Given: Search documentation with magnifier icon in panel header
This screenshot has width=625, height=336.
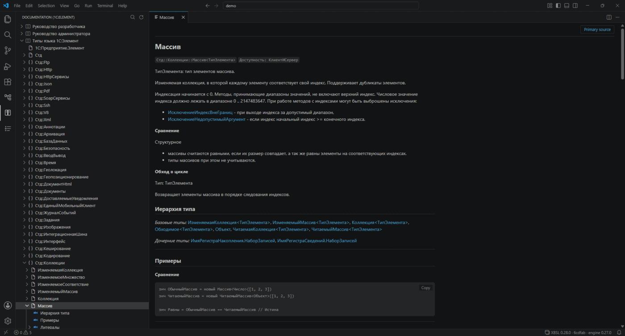Looking at the screenshot, I should click(133, 17).
